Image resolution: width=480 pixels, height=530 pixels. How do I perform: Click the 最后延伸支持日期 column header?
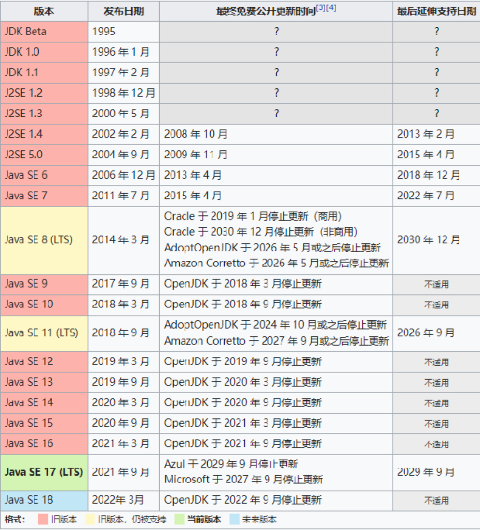[437, 11]
